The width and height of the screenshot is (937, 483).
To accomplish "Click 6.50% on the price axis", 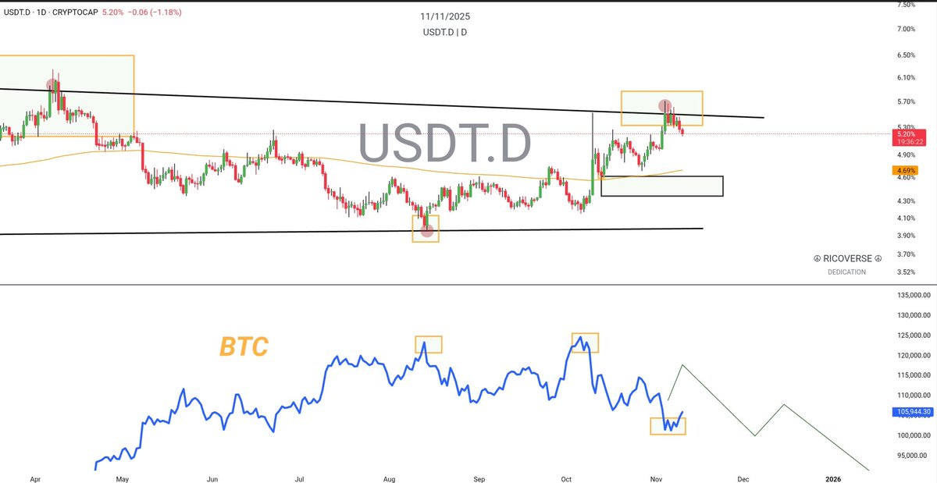I will click(x=906, y=55).
